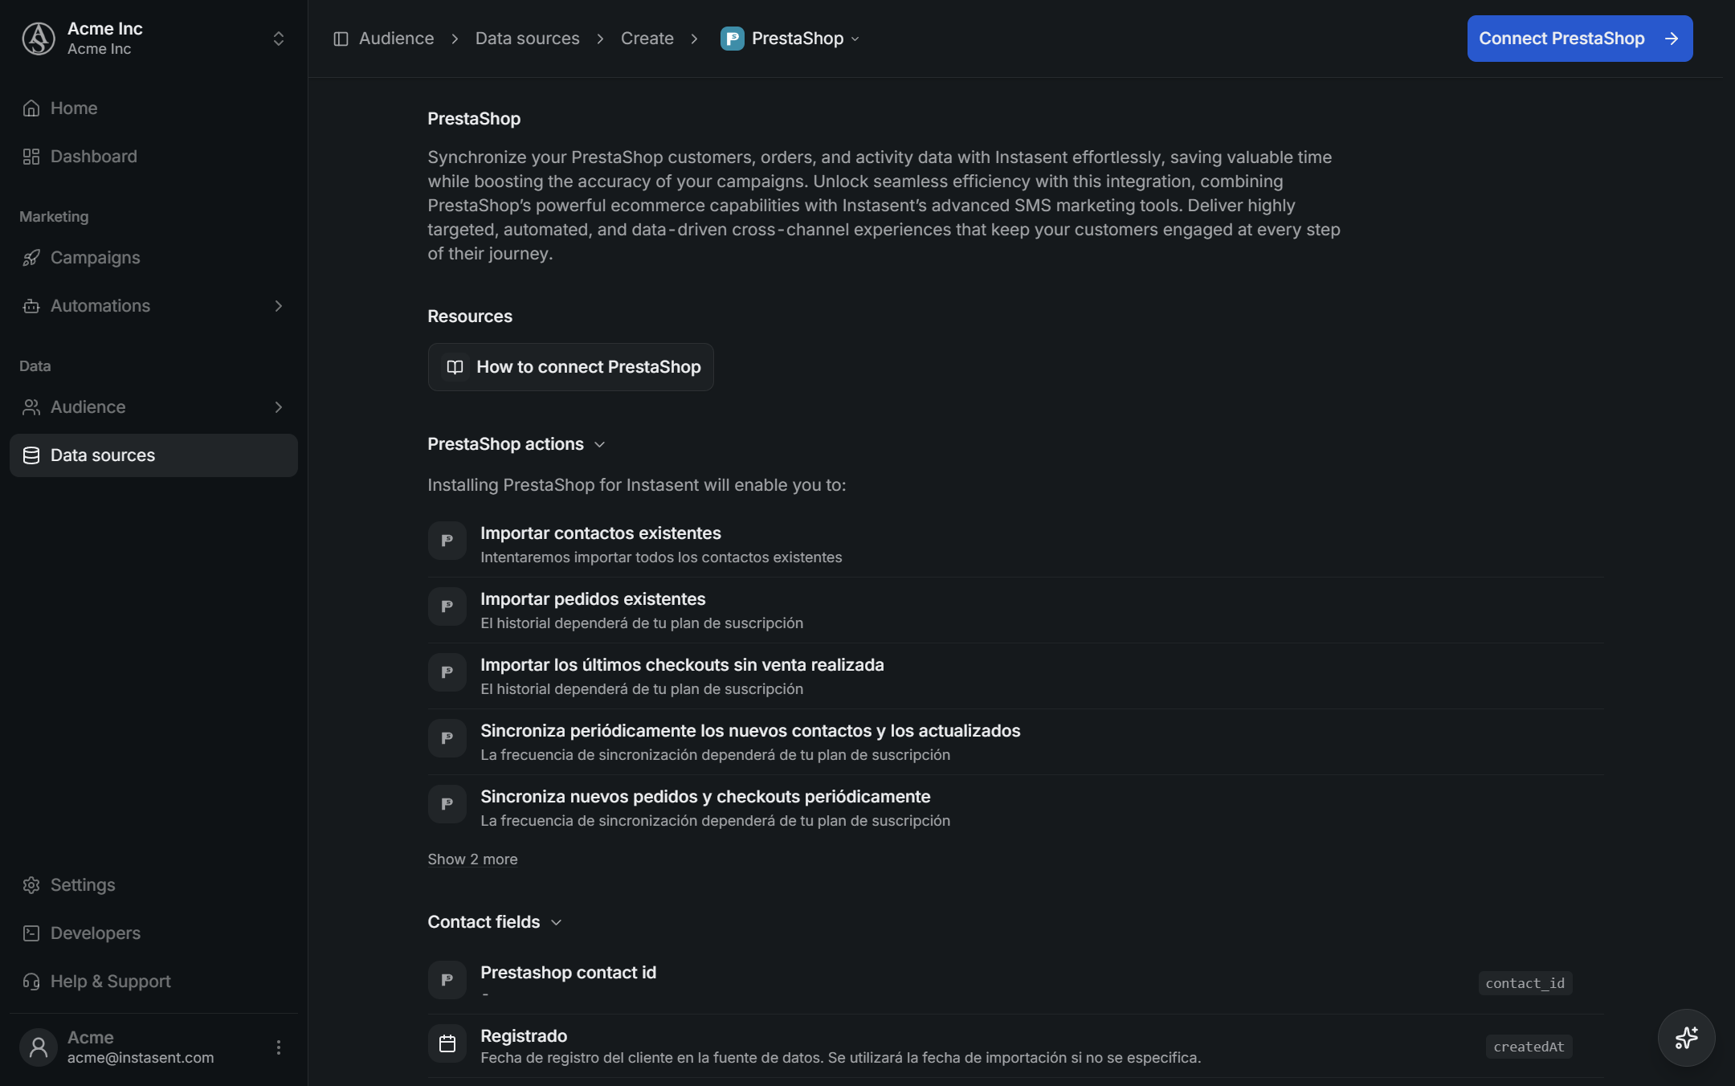The image size is (1735, 1086).
Task: Click the sparkle AI assistant icon
Action: (1686, 1037)
